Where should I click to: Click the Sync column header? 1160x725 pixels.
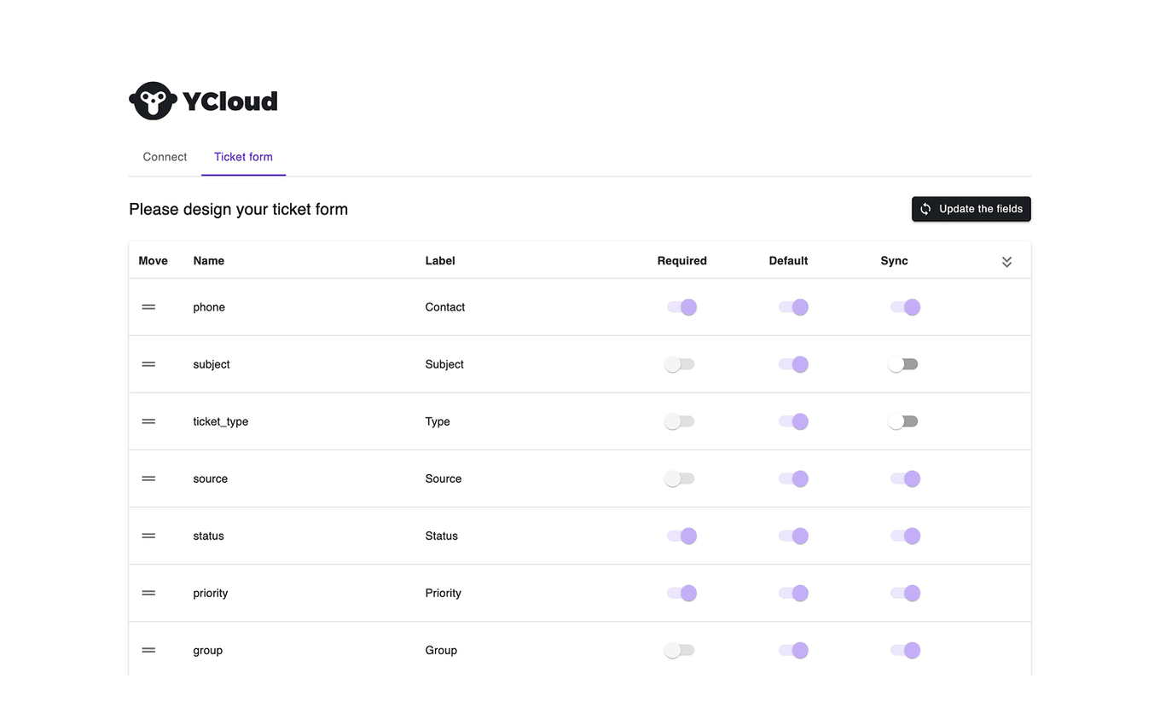coord(894,261)
